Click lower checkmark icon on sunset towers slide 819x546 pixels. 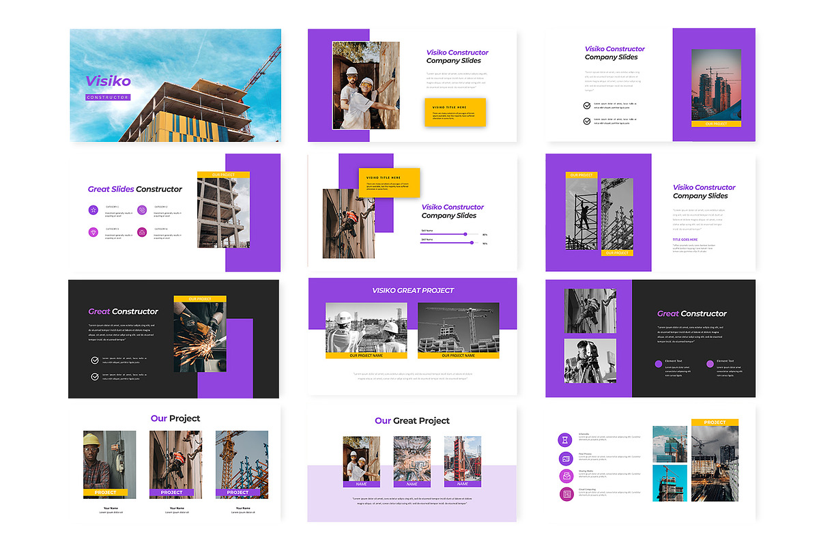point(587,121)
